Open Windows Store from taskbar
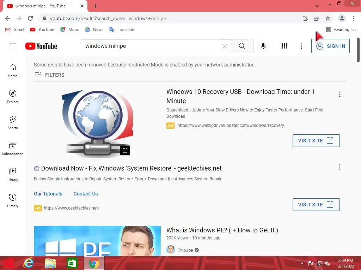Image resolution: width=361 pixels, height=270 pixels. pyautogui.click(x=72, y=263)
